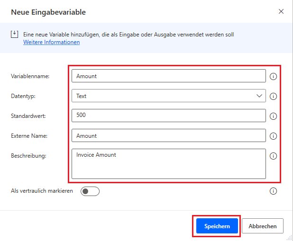Click the Als vertraulich markieren label text

click(x=42, y=191)
